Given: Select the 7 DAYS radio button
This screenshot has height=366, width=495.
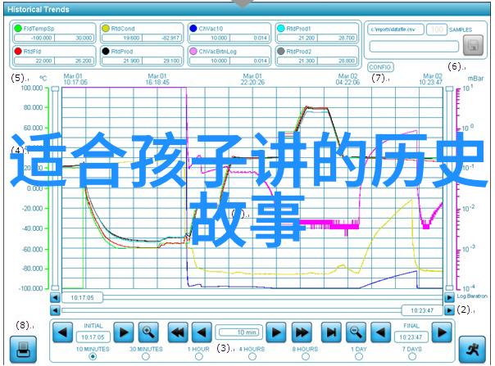Looking at the screenshot, I should pyautogui.click(x=412, y=356).
